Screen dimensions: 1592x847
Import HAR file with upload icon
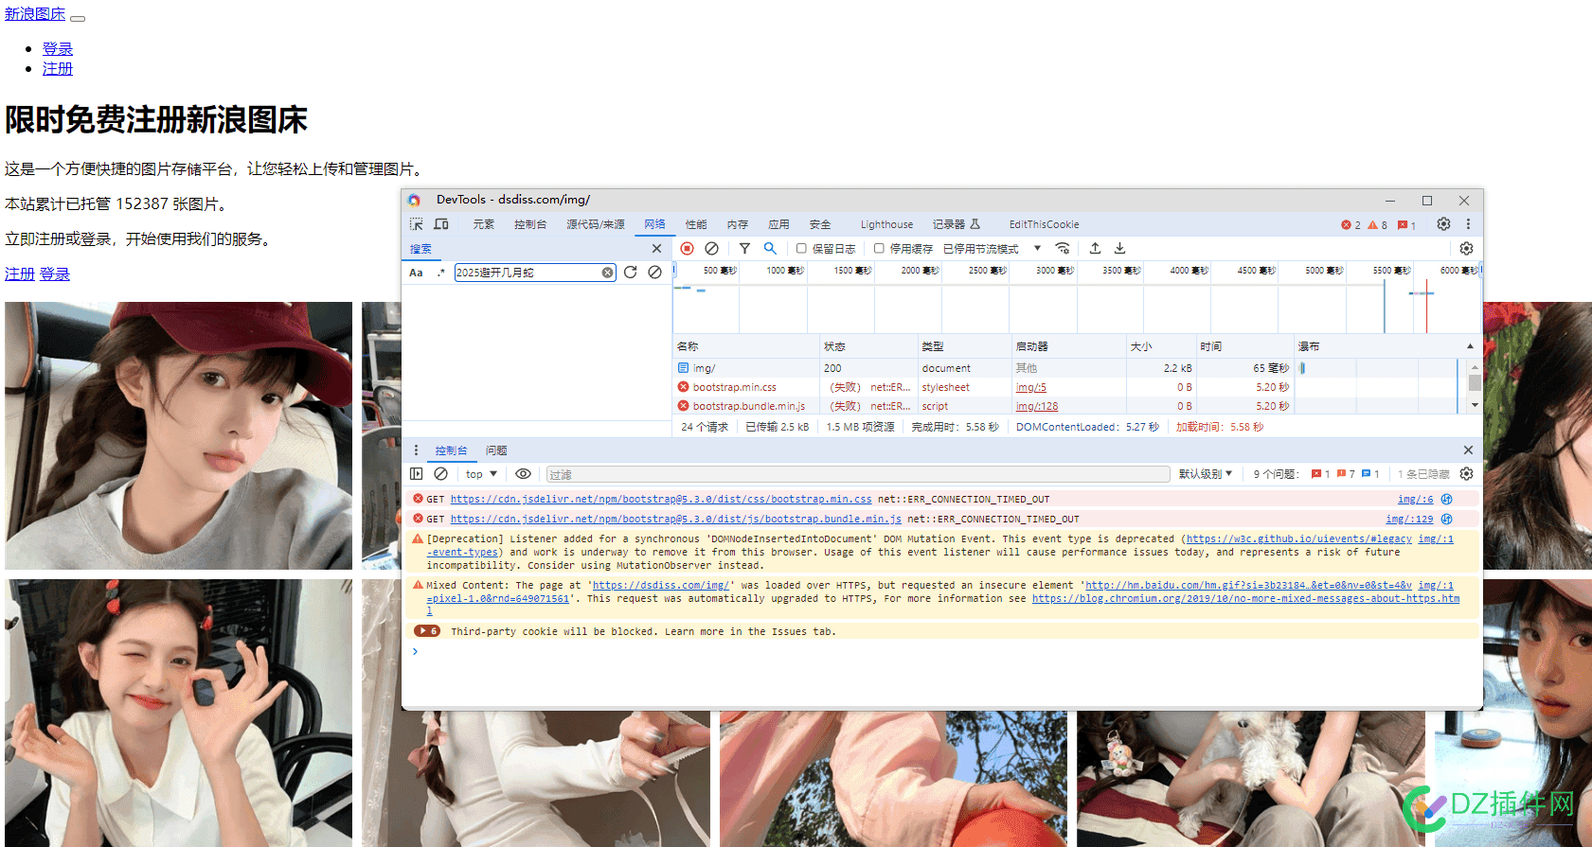(x=1095, y=248)
